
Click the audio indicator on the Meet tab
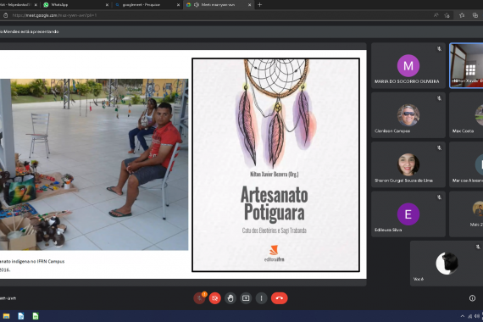(197, 4)
